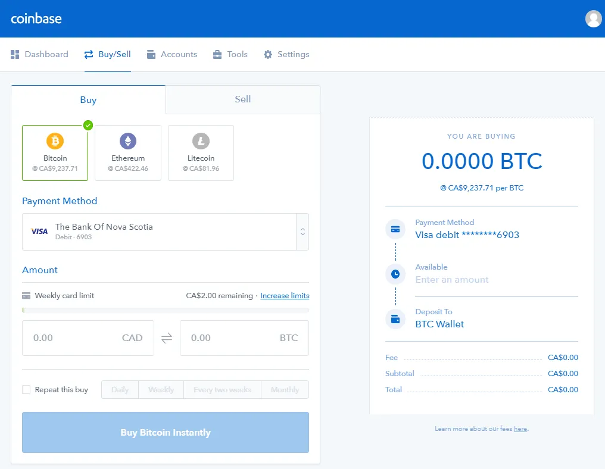Click the 0.0000 BTC amount text

point(482,161)
